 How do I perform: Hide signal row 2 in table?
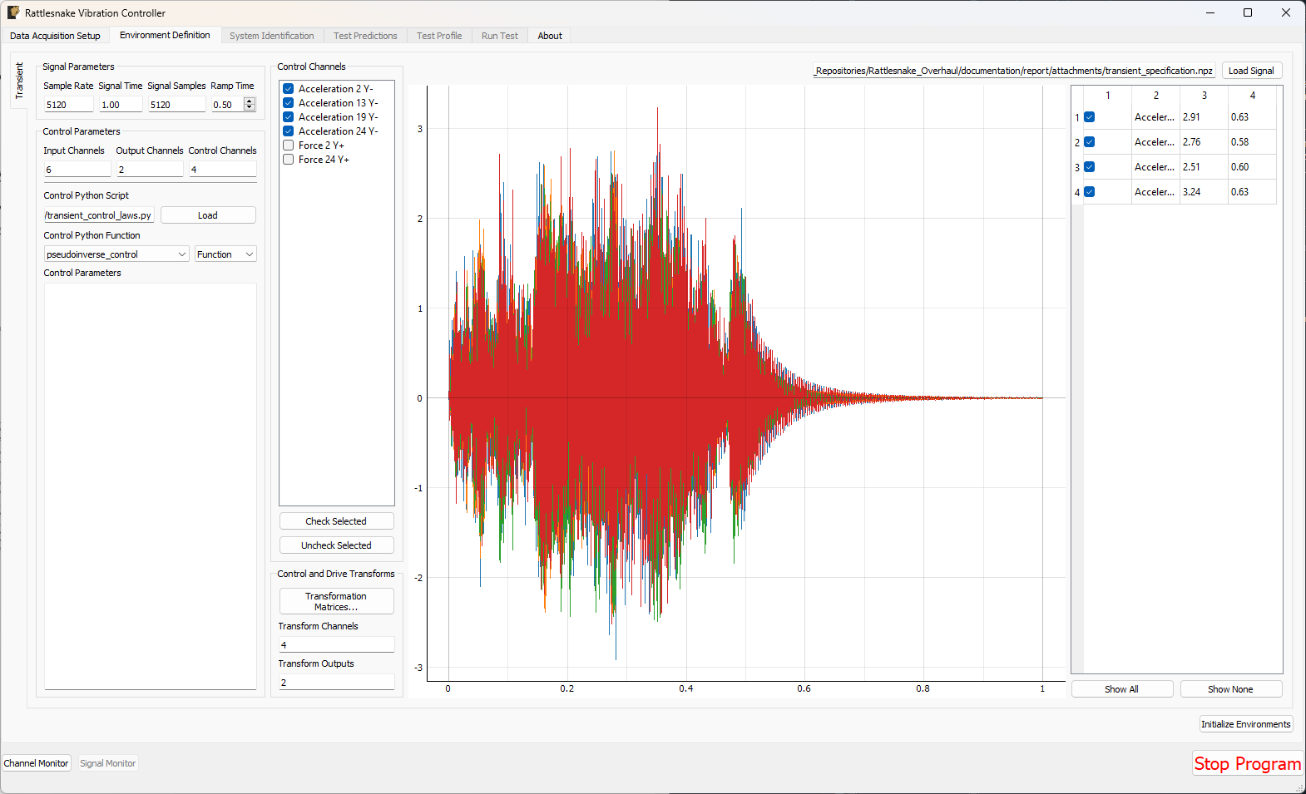coord(1089,142)
